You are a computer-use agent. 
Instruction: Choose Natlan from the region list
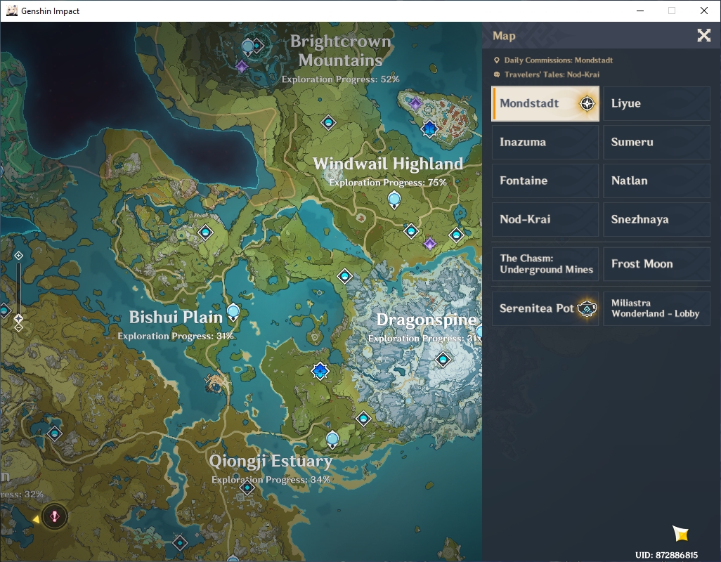656,181
